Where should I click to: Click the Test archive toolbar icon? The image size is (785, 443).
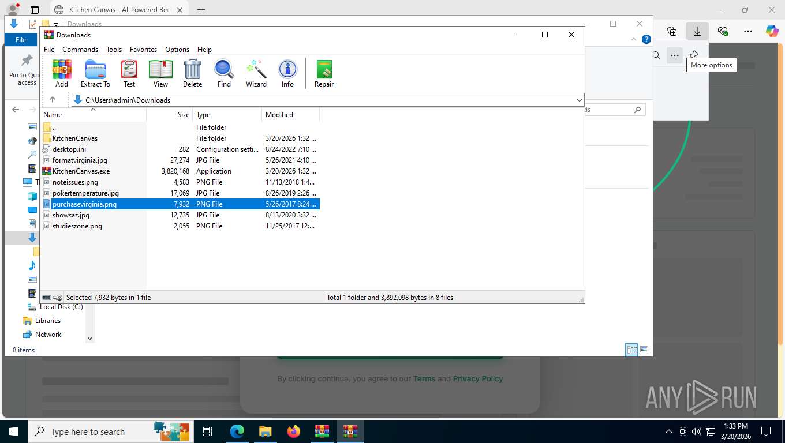(x=129, y=73)
